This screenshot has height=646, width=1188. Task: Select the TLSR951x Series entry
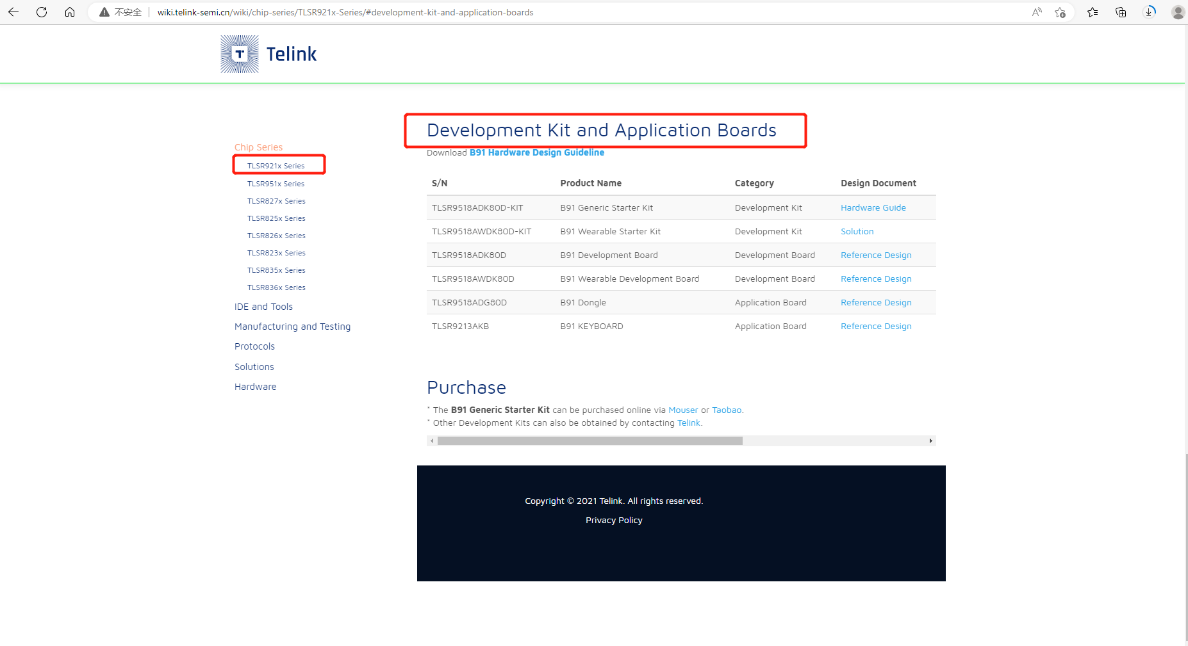(276, 184)
